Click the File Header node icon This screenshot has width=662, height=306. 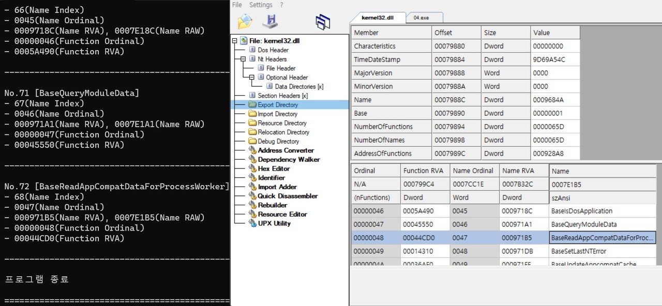261,68
